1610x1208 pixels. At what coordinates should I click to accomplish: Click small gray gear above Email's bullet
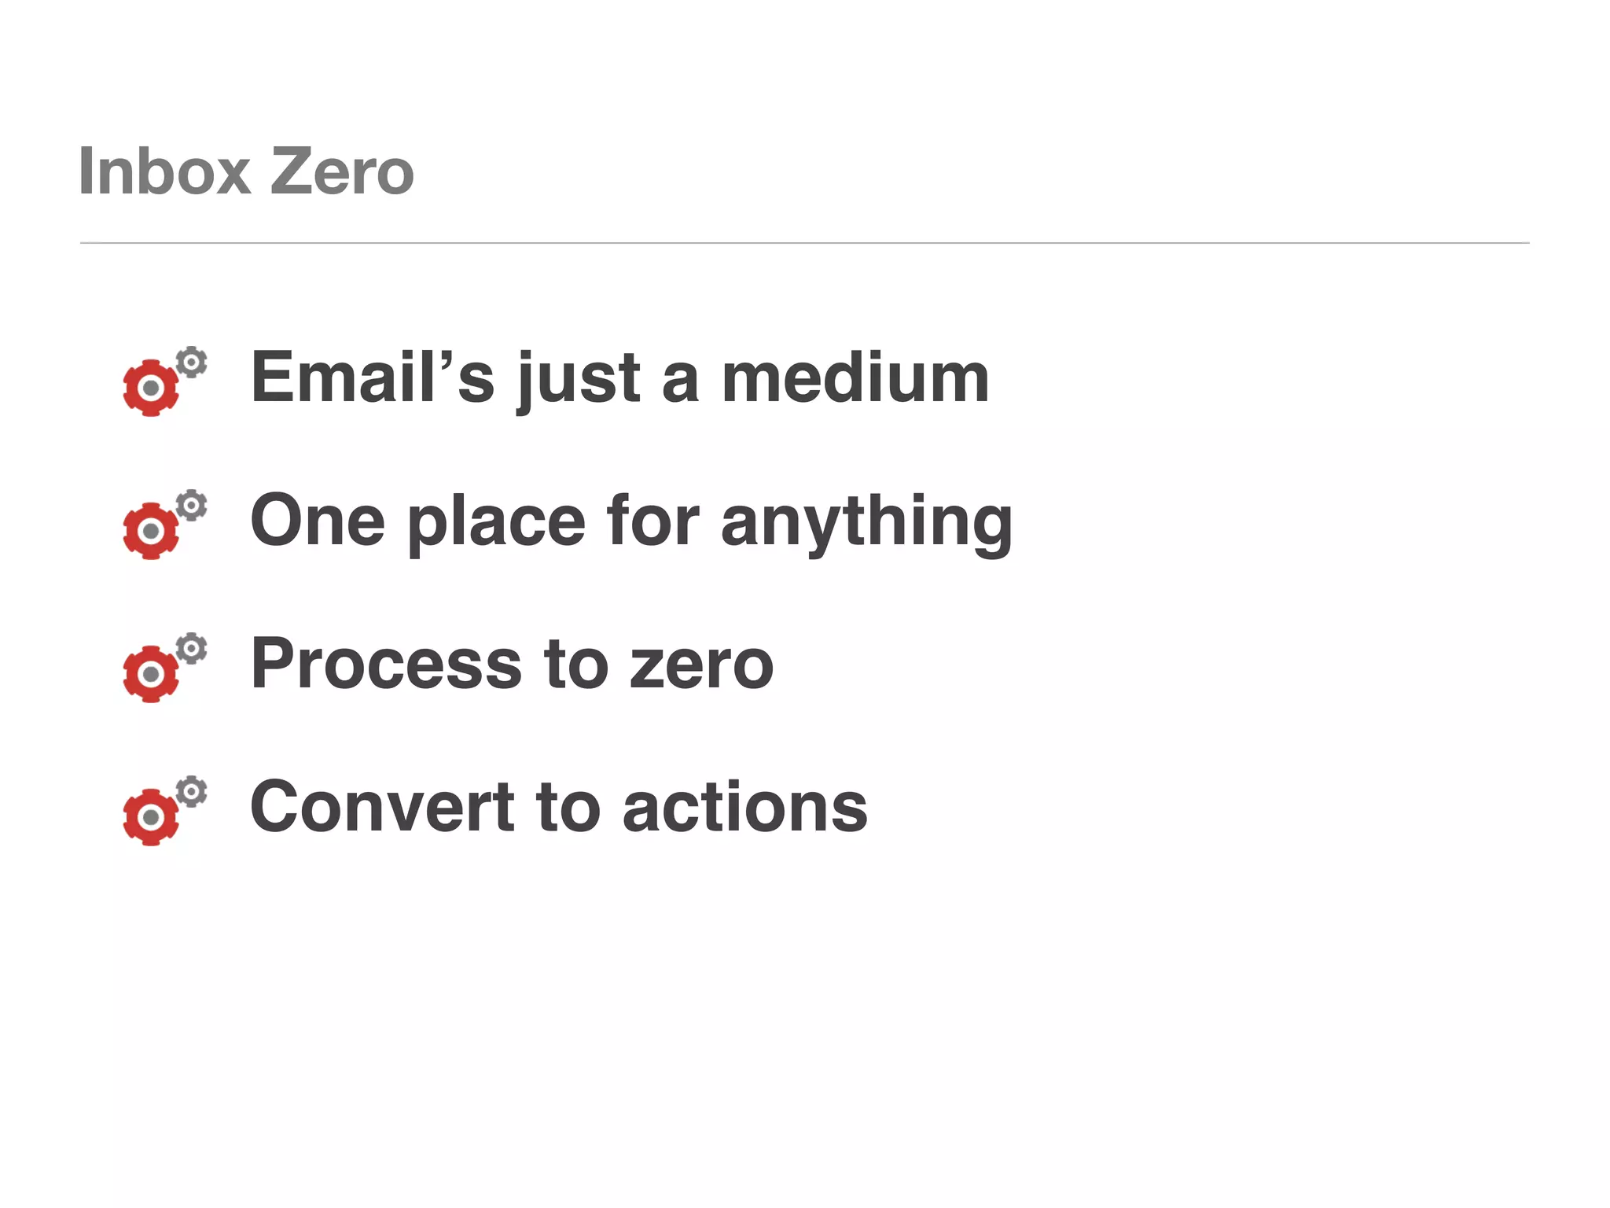click(191, 363)
